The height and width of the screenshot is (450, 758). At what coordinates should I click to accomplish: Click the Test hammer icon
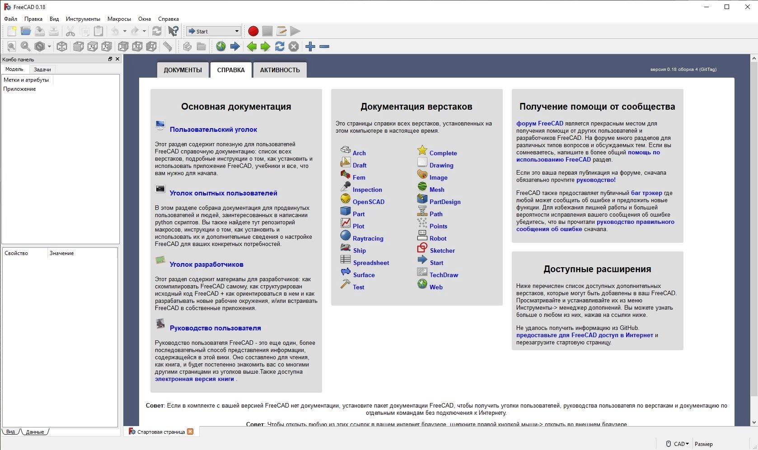point(346,284)
